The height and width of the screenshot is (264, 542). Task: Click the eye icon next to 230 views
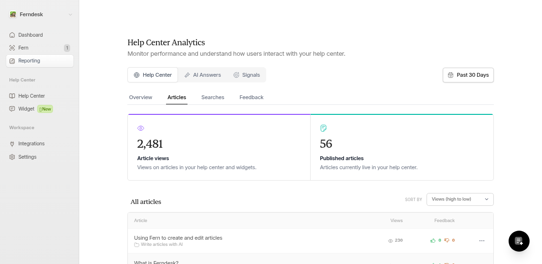click(391, 241)
